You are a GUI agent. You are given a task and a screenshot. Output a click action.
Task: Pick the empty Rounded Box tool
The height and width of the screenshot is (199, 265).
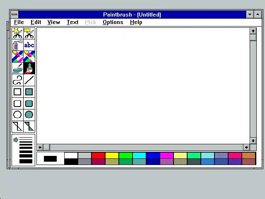click(17, 103)
